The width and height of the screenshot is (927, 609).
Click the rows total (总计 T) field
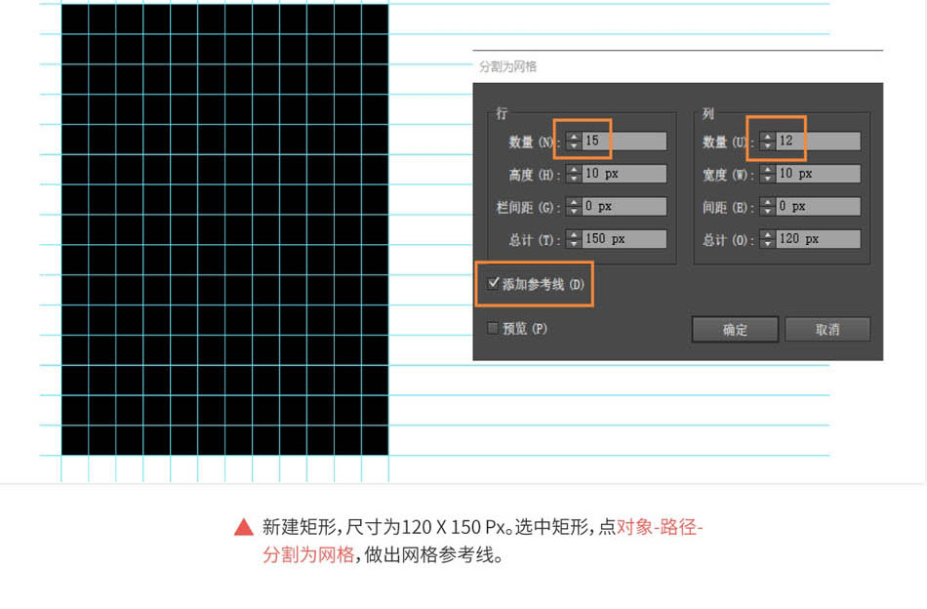pos(625,239)
